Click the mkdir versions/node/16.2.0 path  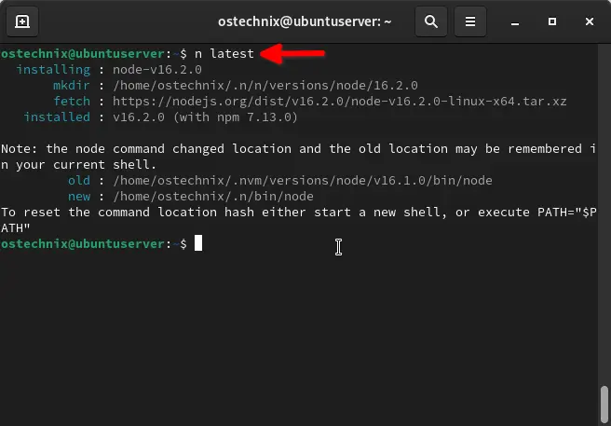[265, 86]
